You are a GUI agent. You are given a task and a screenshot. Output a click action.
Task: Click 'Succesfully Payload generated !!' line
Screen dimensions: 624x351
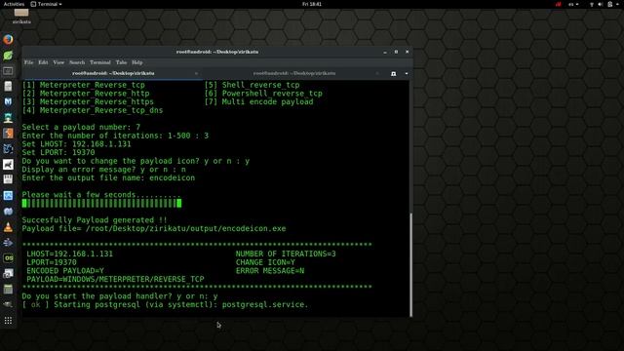pos(95,220)
